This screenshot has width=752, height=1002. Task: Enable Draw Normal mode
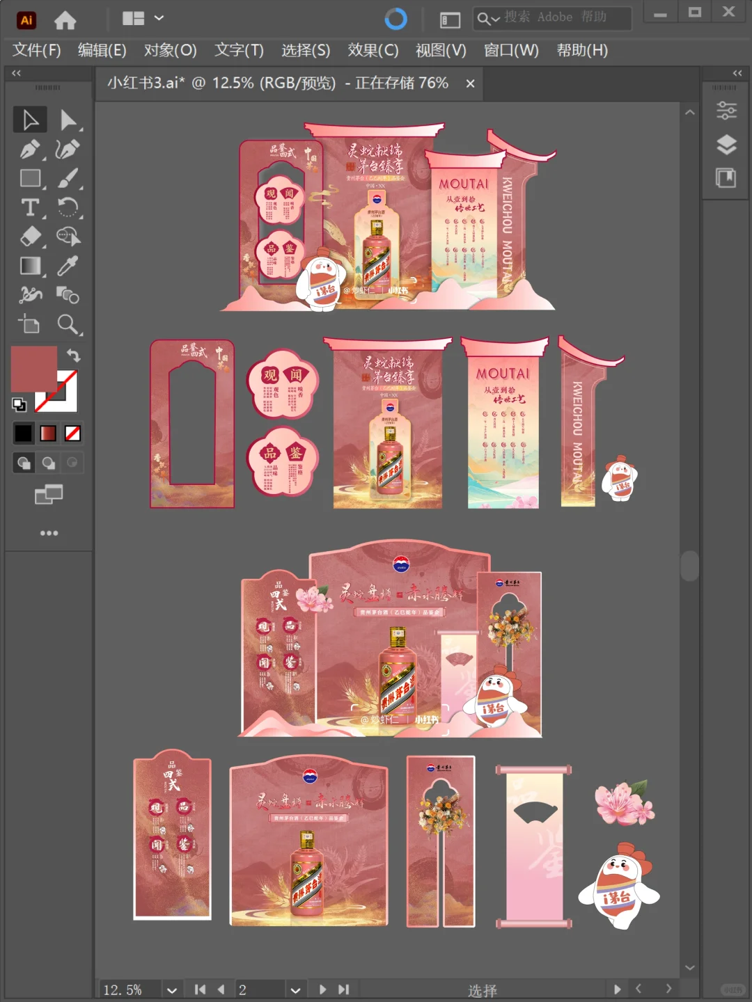click(24, 463)
